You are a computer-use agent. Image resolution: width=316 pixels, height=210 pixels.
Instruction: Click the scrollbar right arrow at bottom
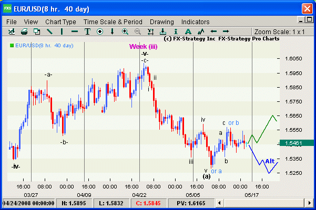click(x=309, y=203)
